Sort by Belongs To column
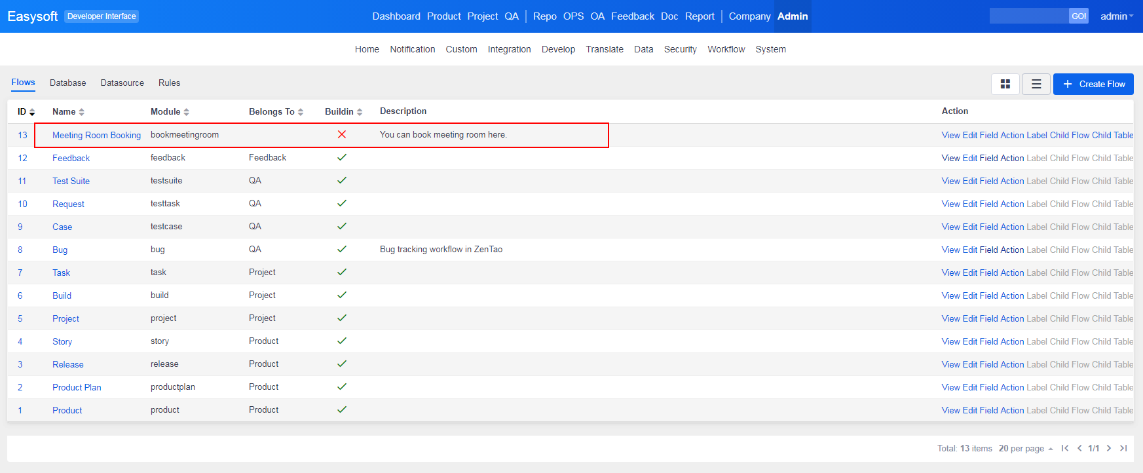Viewport: 1143px width, 473px height. pos(276,112)
